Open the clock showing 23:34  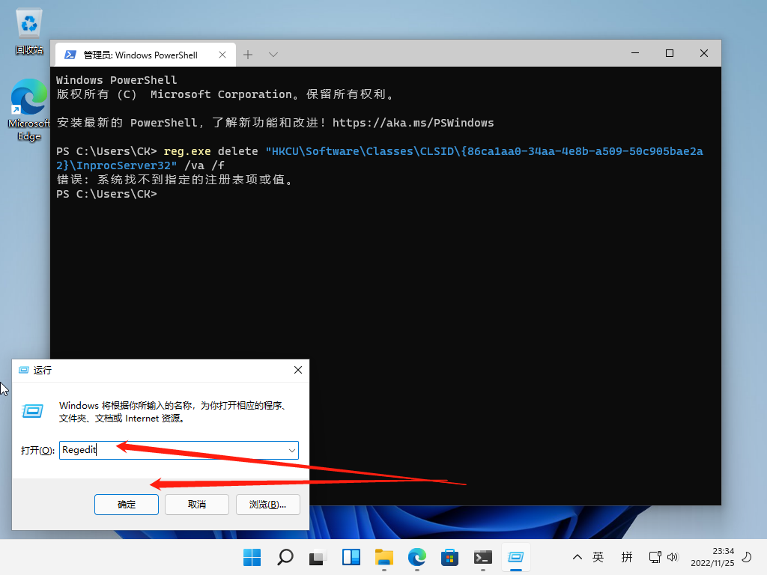(712, 557)
